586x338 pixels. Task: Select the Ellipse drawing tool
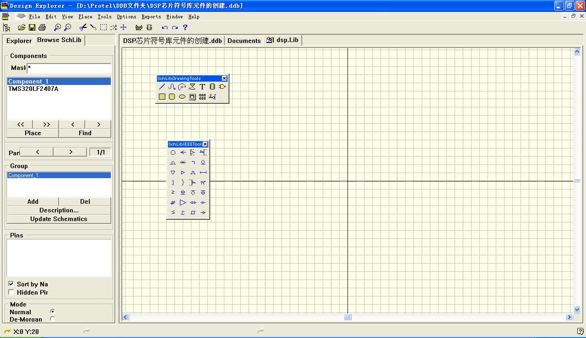[182, 97]
